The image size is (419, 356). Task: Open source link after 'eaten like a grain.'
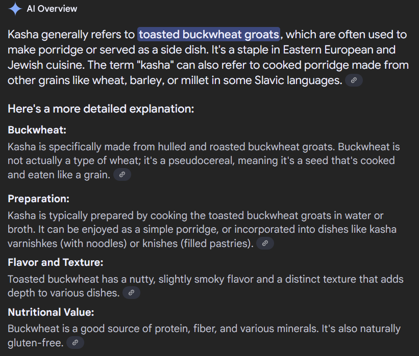122,174
